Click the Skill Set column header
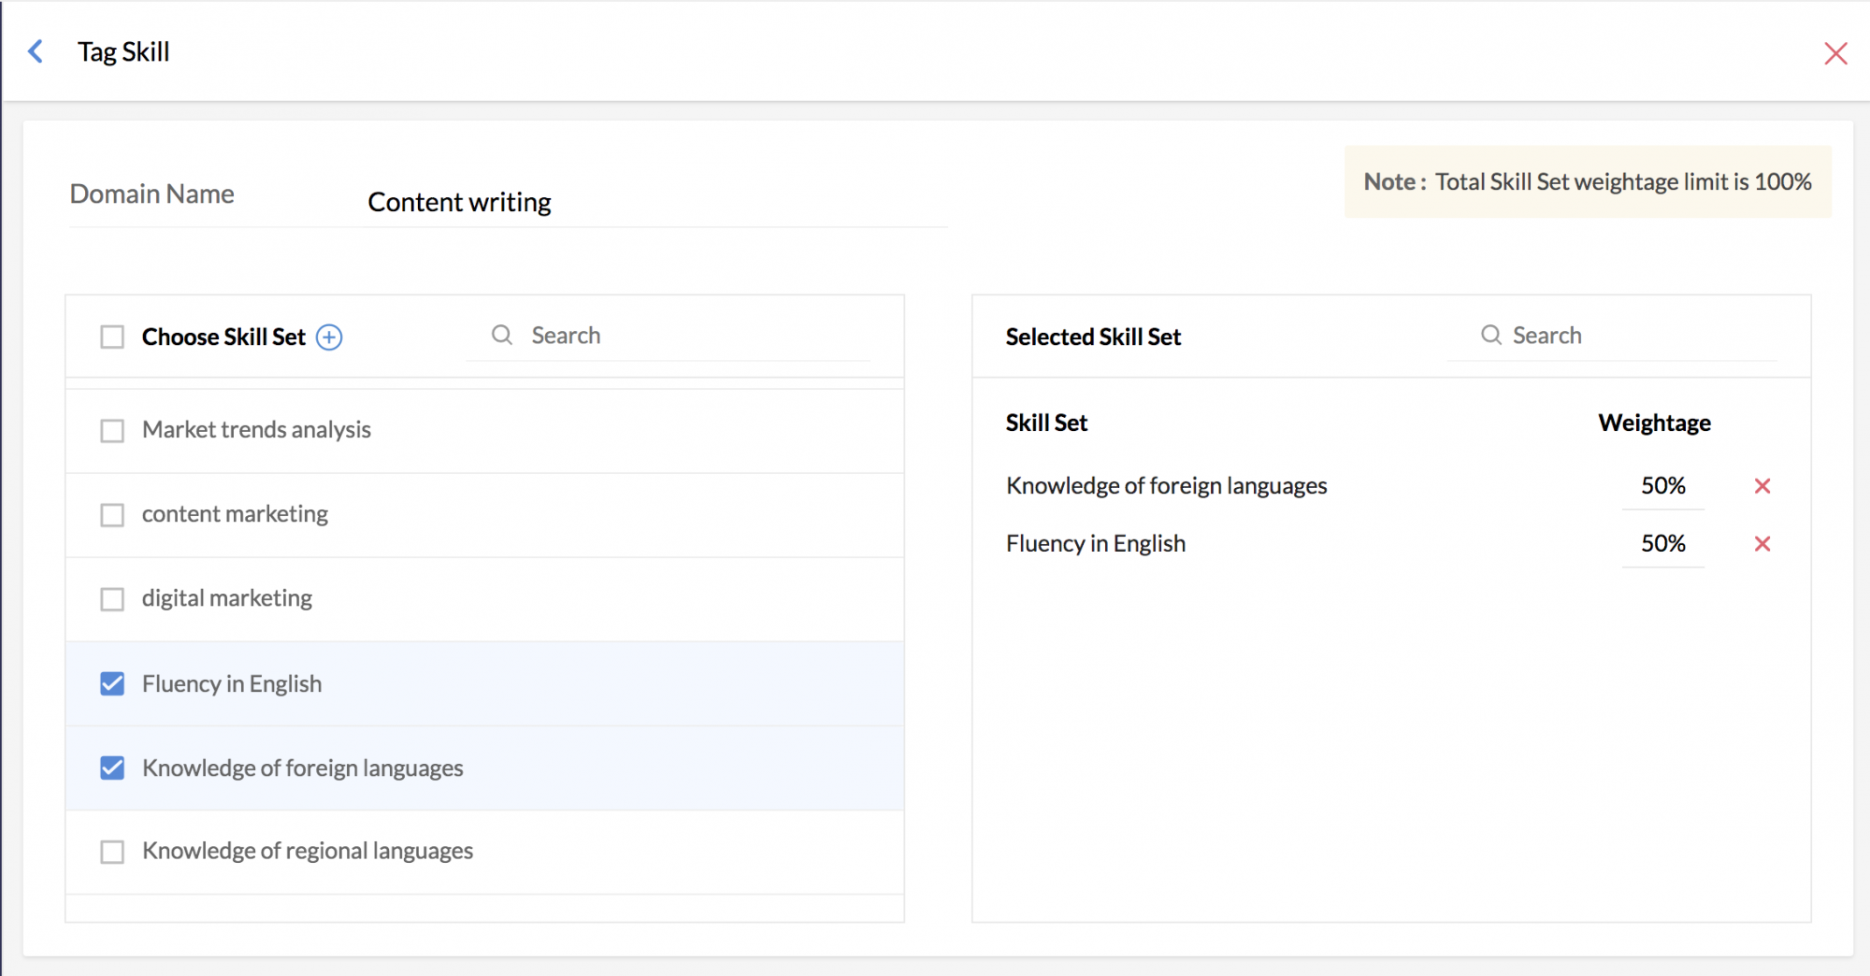The image size is (1870, 976). [x=1046, y=423]
